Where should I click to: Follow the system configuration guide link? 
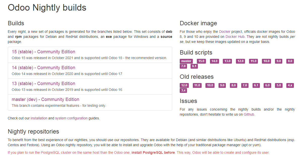pyautogui.click(x=71, y=118)
